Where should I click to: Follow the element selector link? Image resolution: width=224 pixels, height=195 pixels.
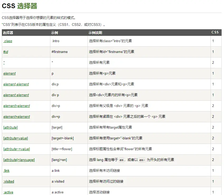point(9,74)
